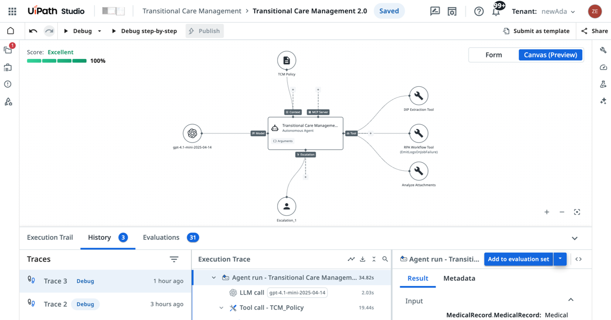Select the Metadata tab
The height and width of the screenshot is (320, 611).
[x=459, y=278]
